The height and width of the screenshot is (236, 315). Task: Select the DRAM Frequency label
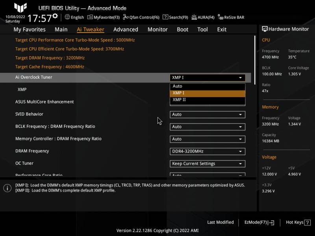pos(32,151)
